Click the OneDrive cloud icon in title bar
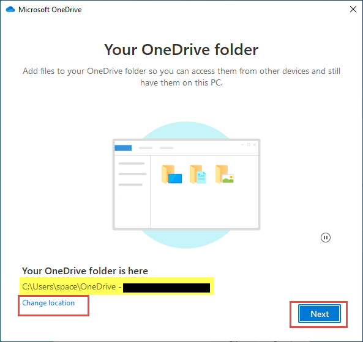Screen dimensions: 363x342 click(10, 10)
